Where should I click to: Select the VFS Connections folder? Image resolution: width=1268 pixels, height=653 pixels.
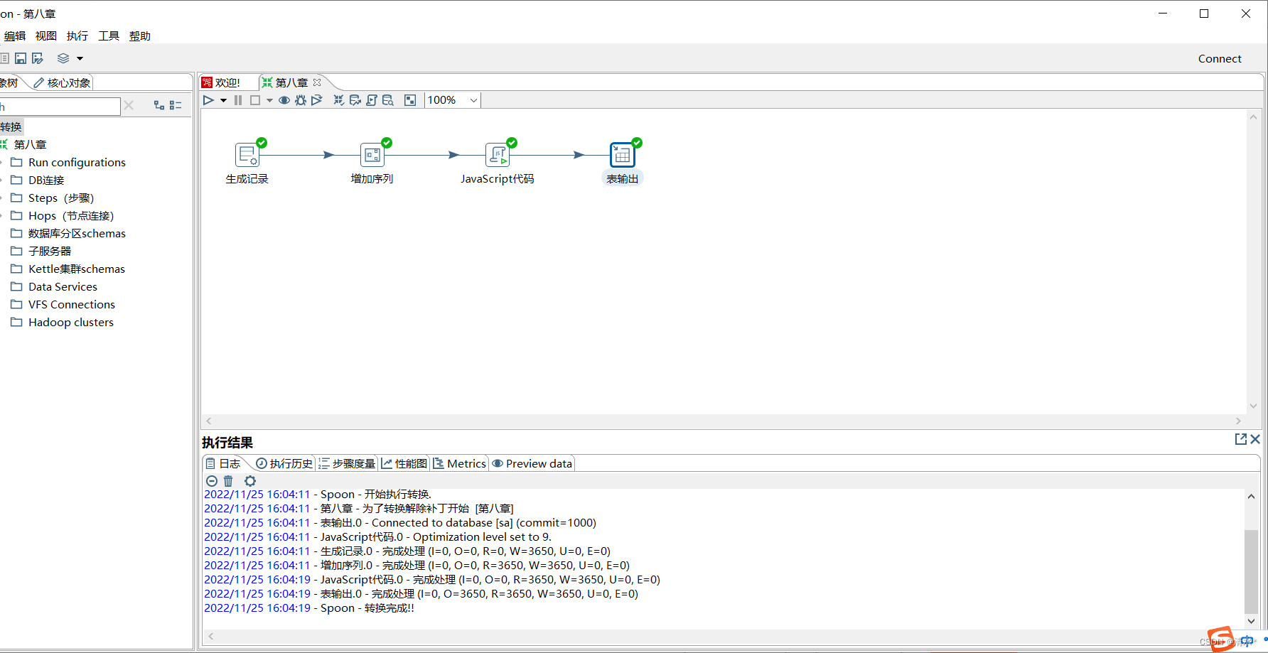click(x=72, y=305)
